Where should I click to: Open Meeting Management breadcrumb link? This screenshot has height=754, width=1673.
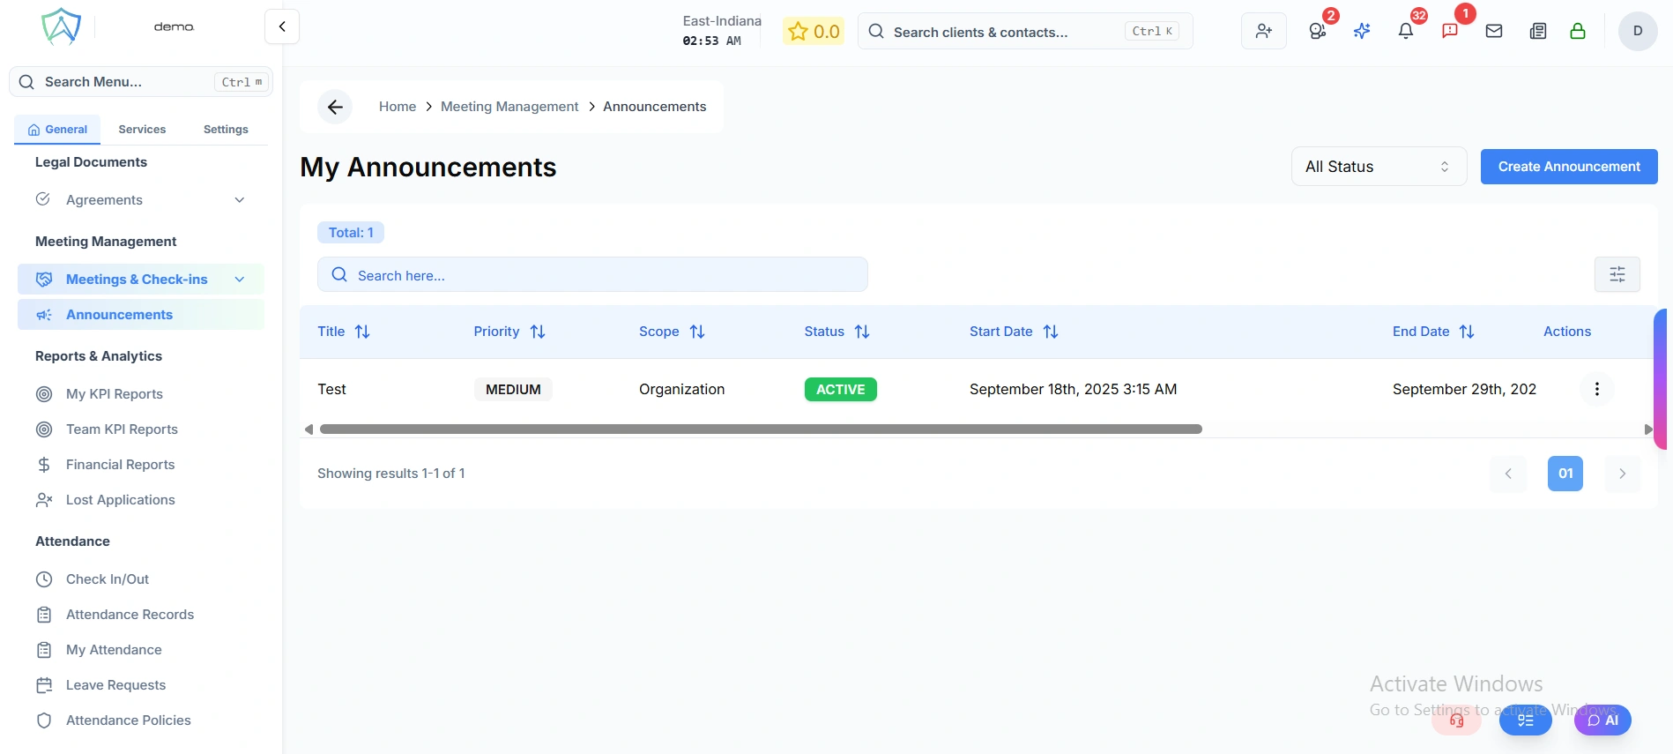point(509,107)
